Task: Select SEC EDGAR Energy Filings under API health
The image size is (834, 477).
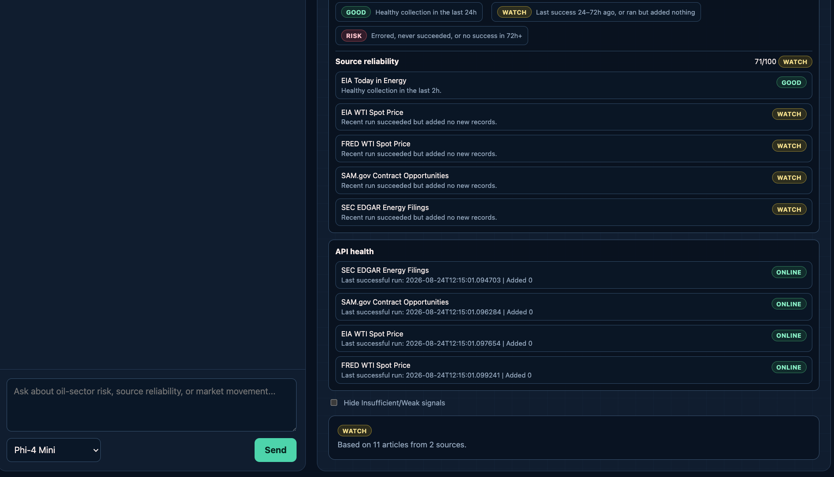Action: click(574, 275)
